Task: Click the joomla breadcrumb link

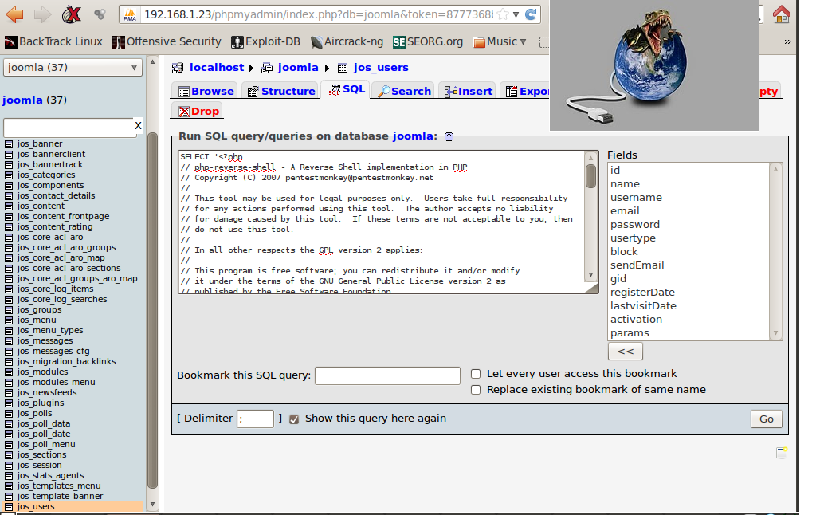Action: 298,67
